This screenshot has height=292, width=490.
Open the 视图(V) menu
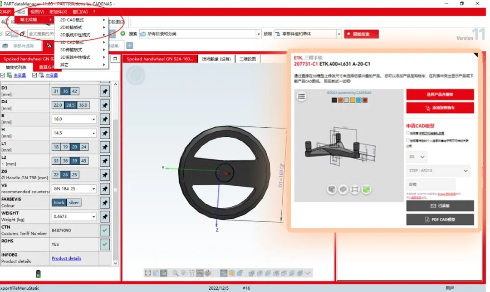37,12
